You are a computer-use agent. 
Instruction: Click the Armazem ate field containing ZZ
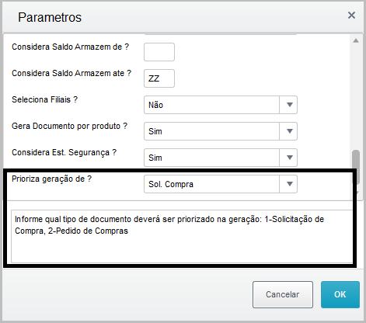click(x=159, y=78)
